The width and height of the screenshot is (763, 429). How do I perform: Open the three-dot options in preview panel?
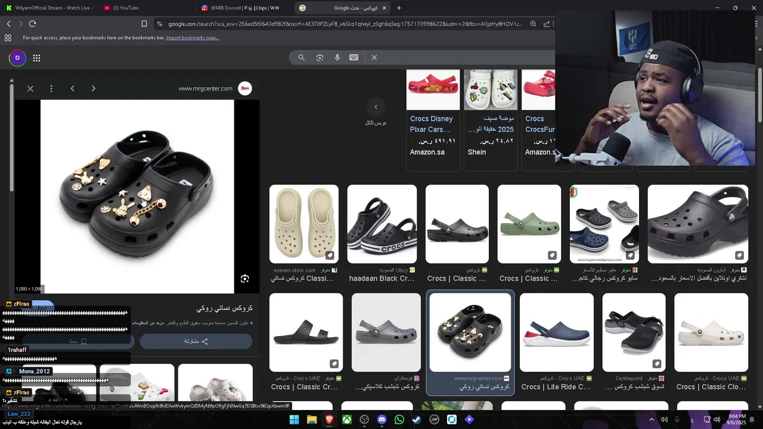point(51,89)
